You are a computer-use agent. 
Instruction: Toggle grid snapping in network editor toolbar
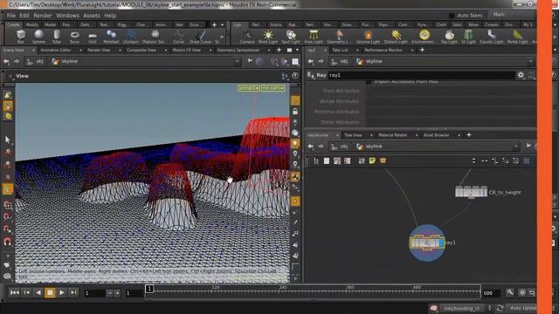coord(527,160)
